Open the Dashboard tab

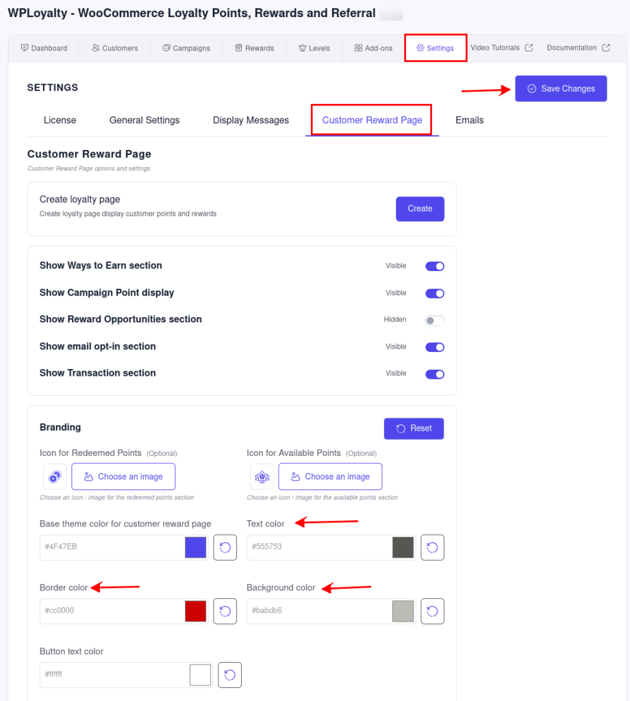(x=45, y=49)
